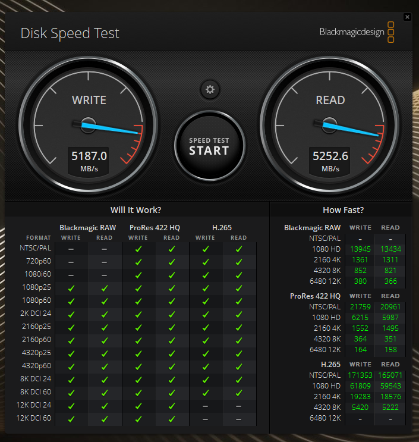Click H.265 2160 4K read value 18576
419x442 pixels.
(x=390, y=397)
